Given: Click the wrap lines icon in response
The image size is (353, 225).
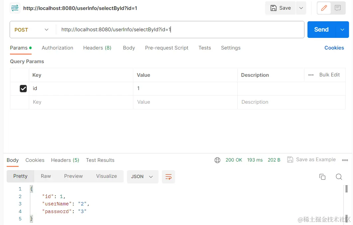Looking at the screenshot, I should tap(168, 177).
